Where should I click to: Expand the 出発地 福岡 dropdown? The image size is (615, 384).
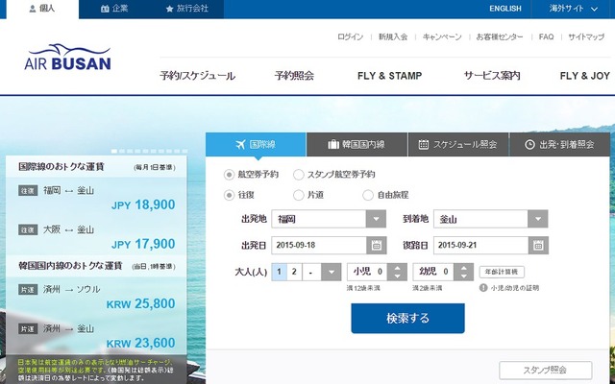coord(376,219)
